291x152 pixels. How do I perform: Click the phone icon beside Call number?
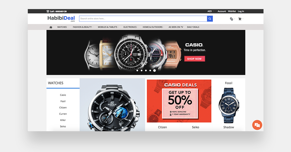(48, 11)
